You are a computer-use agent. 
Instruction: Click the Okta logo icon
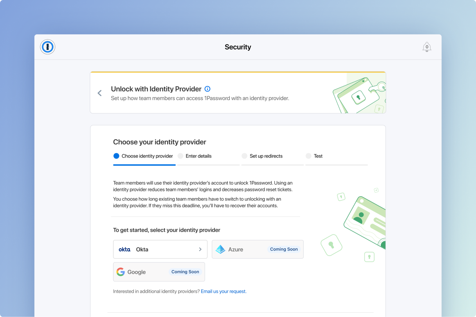click(x=124, y=249)
